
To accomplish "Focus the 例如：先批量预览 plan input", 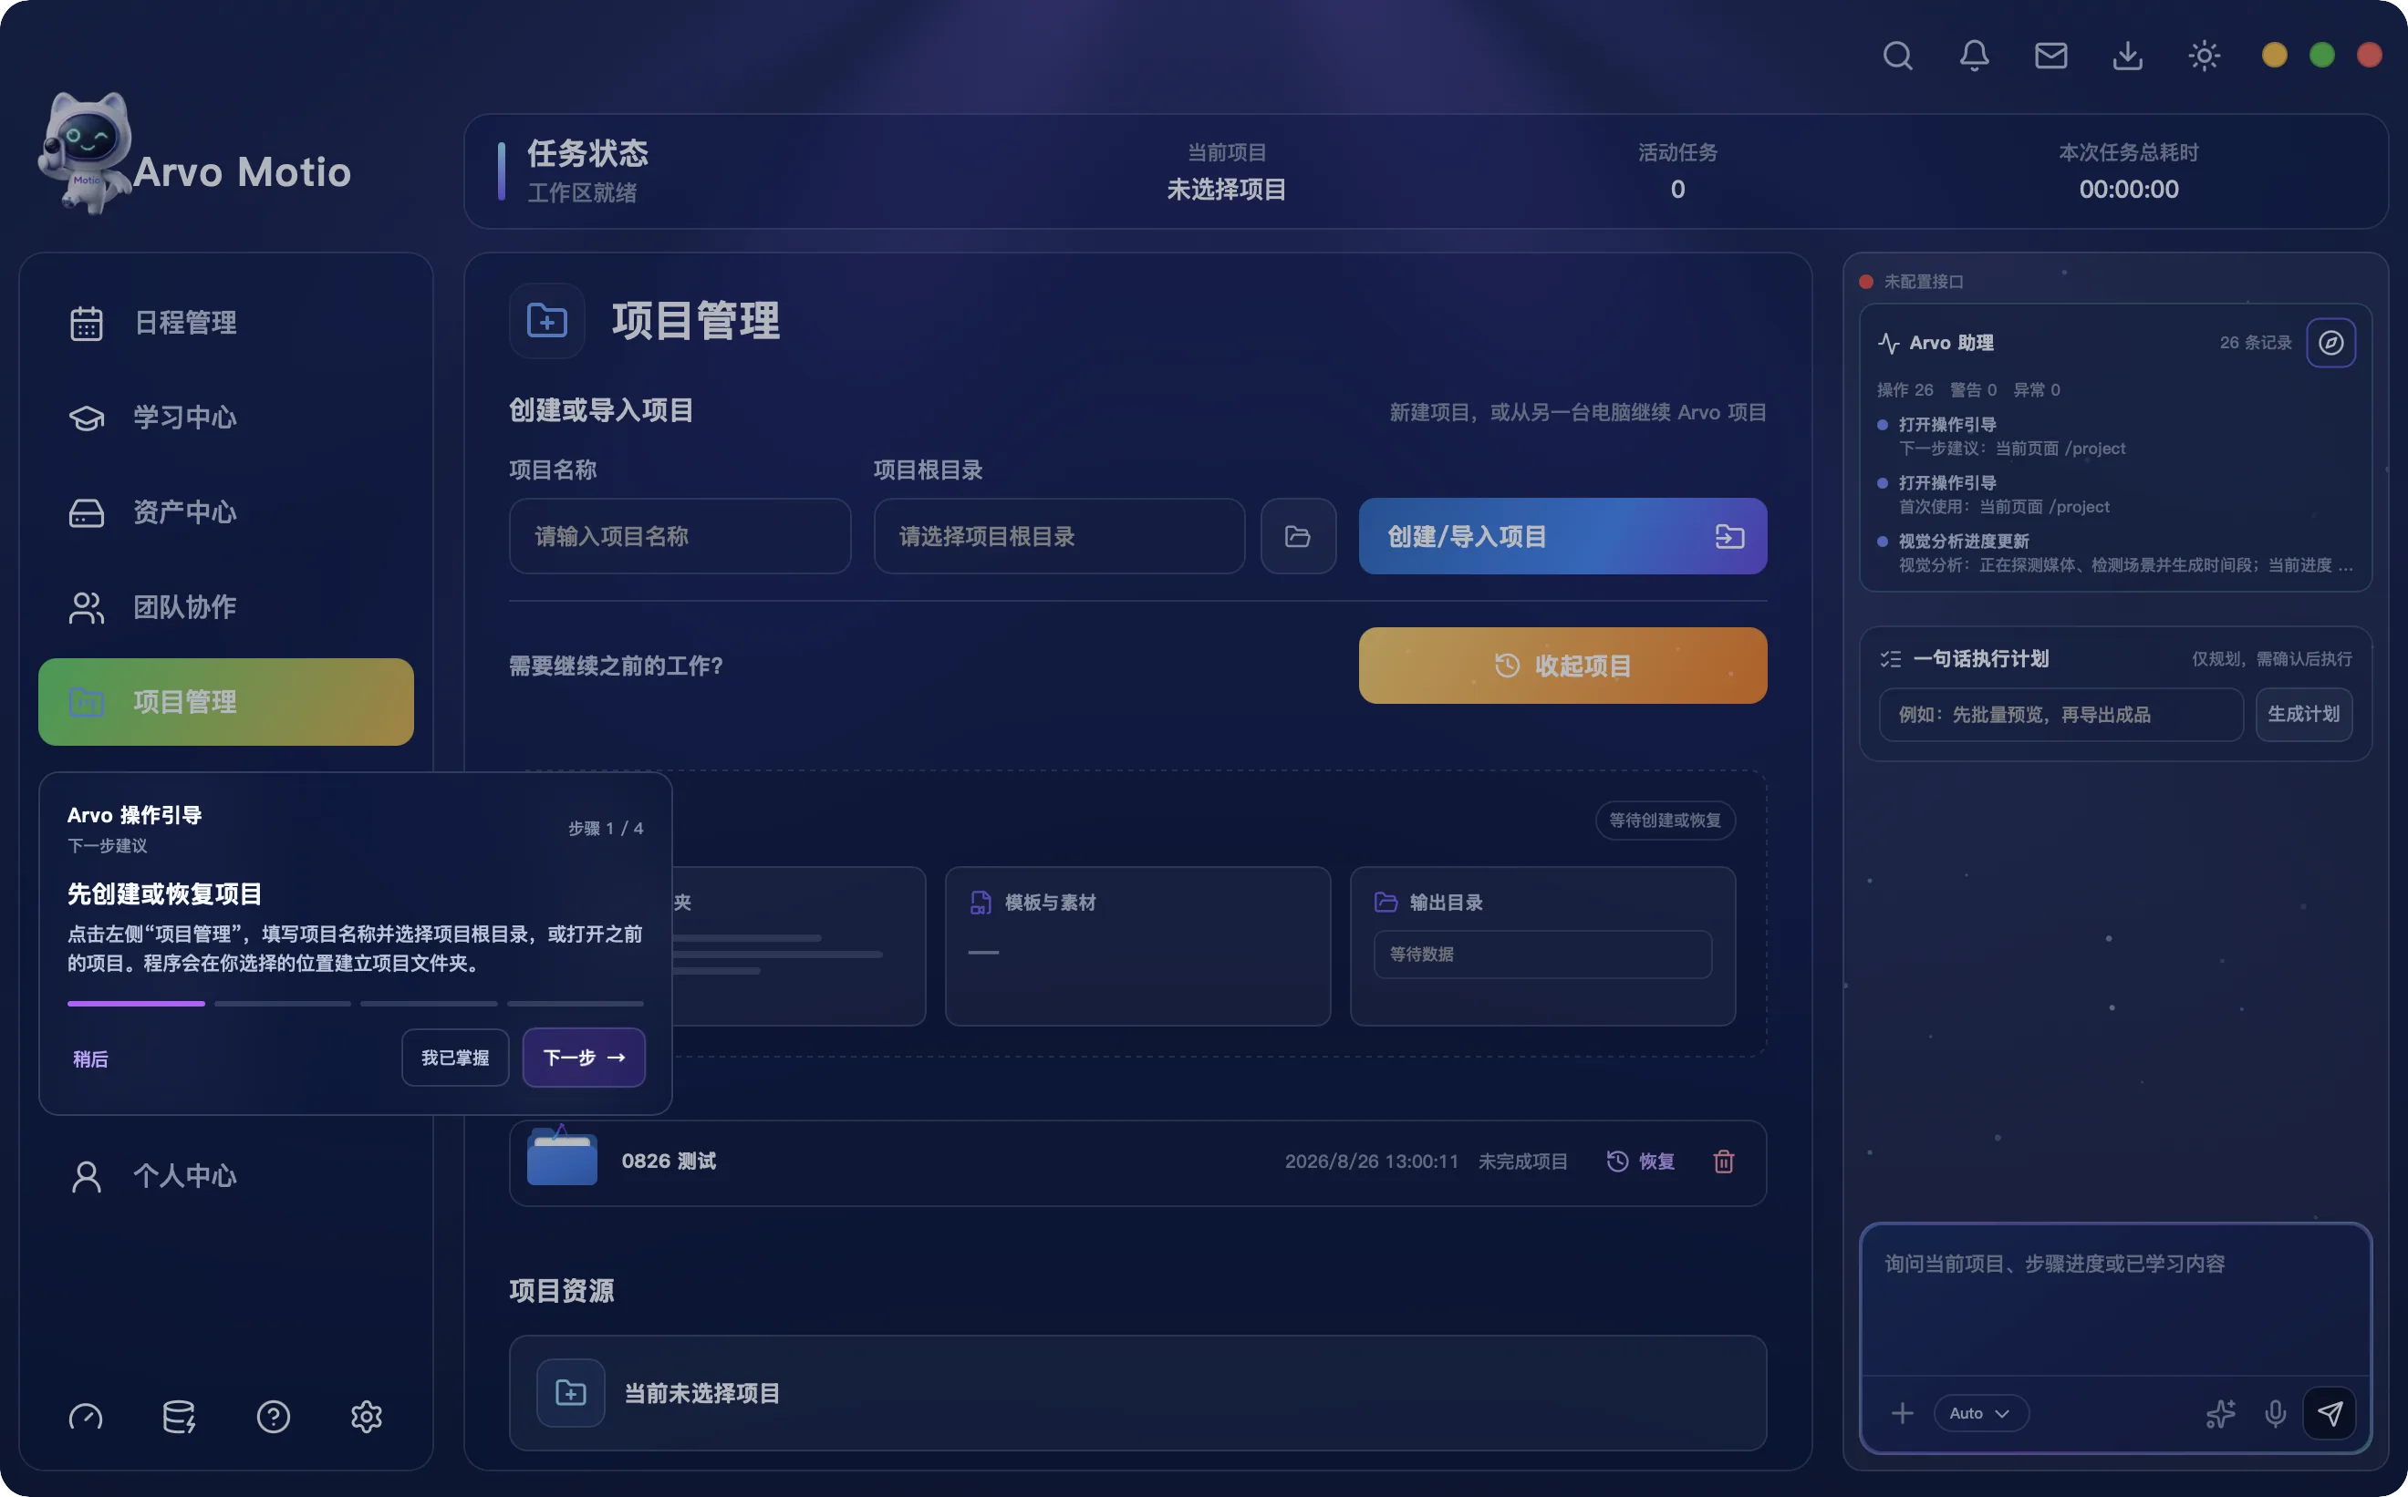I will click(2060, 714).
